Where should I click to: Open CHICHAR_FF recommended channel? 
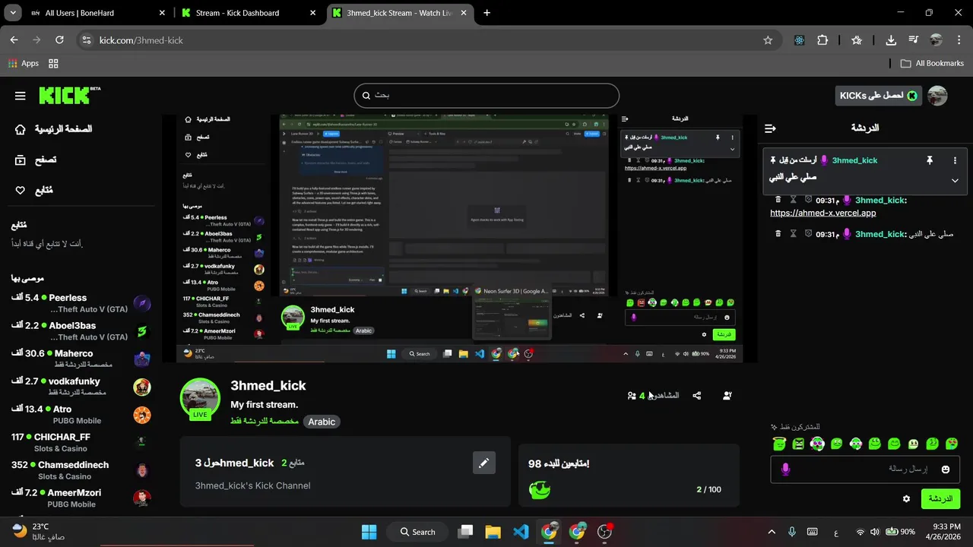click(81, 443)
